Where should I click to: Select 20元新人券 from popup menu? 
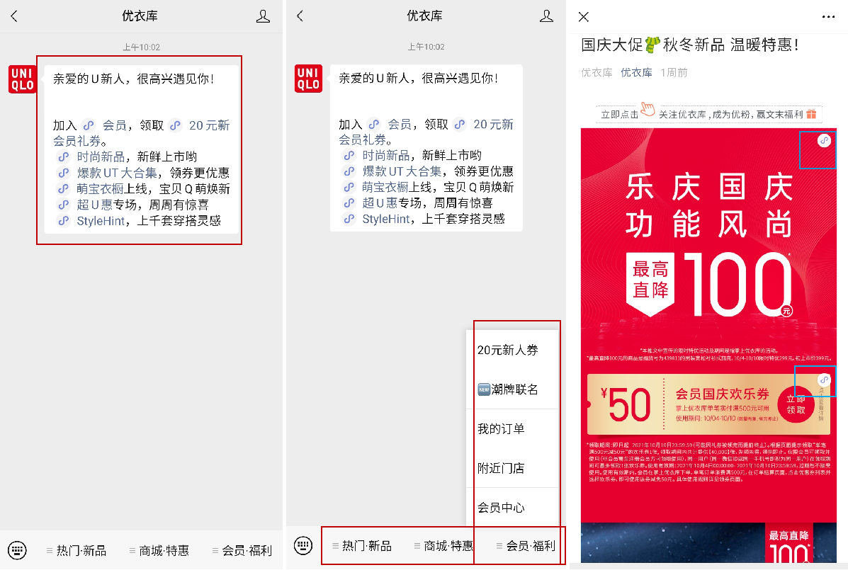tap(512, 350)
